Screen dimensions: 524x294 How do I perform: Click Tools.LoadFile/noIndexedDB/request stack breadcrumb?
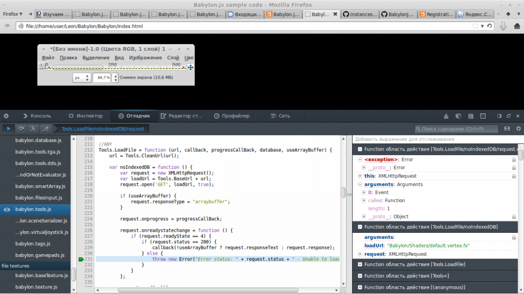102,129
